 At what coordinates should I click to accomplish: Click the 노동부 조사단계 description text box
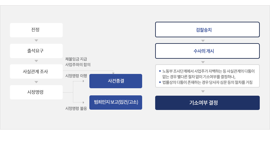pos(207,76)
